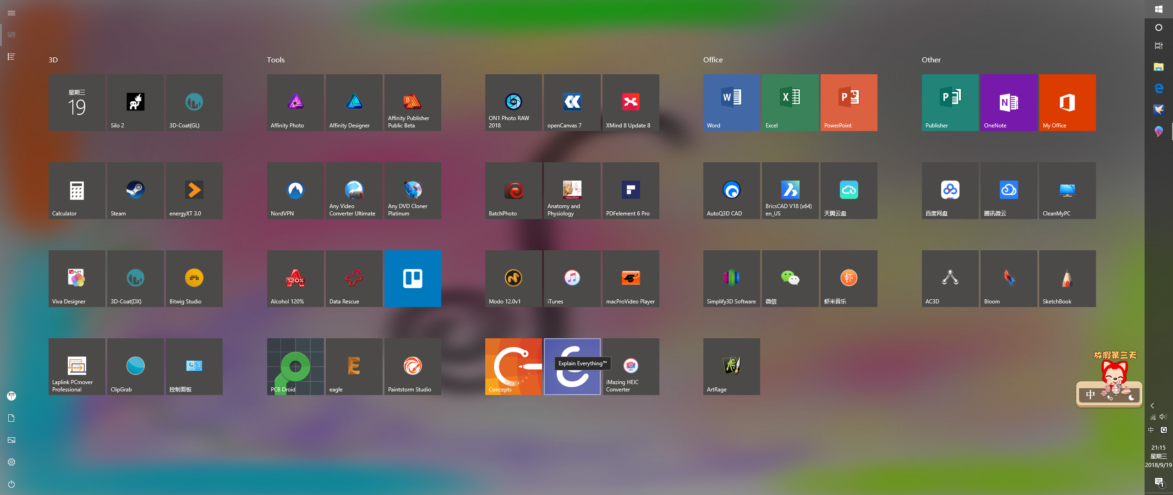The height and width of the screenshot is (495, 1173).
Task: Open 控制面板 (Control Panel) tile
Action: tap(194, 367)
